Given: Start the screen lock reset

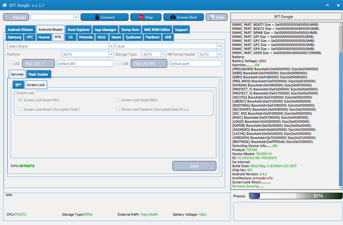Looking at the screenshot, I should point(194,166).
